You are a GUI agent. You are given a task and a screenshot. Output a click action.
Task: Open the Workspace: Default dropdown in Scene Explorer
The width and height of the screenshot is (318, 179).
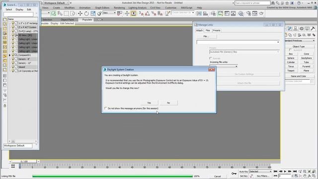click(x=18, y=146)
